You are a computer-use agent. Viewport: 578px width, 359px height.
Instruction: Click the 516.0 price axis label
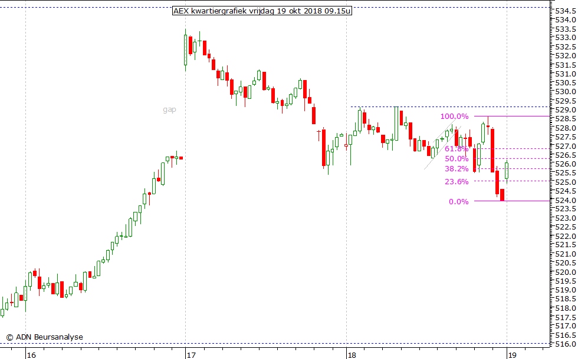pyautogui.click(x=566, y=344)
